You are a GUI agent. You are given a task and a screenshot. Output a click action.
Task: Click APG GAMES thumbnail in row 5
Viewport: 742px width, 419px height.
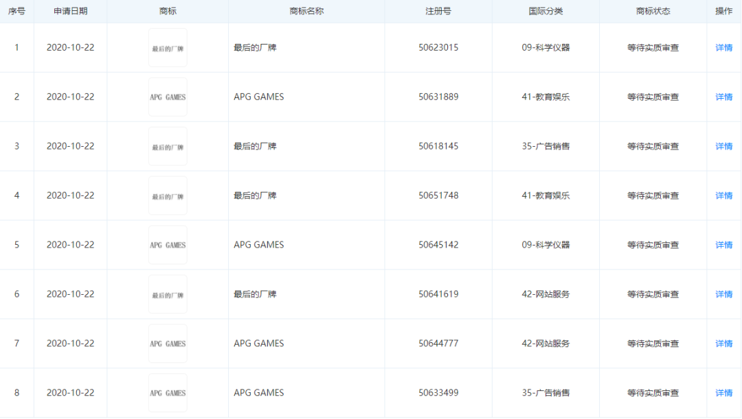[x=168, y=245]
